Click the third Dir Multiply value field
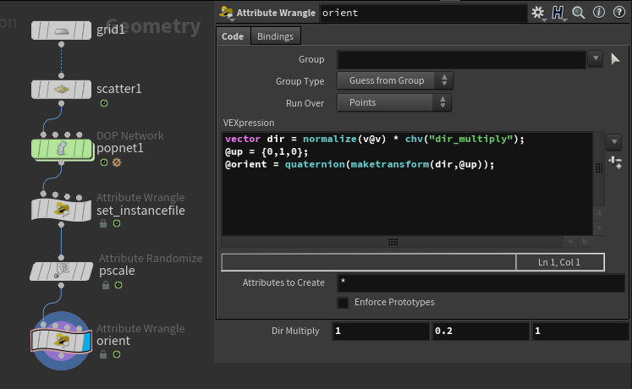Image resolution: width=632 pixels, height=389 pixels. click(x=580, y=331)
